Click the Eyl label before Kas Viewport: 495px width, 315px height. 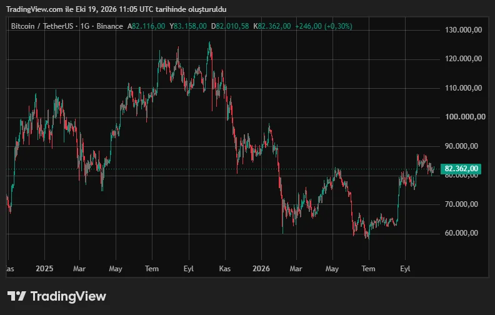(x=189, y=269)
